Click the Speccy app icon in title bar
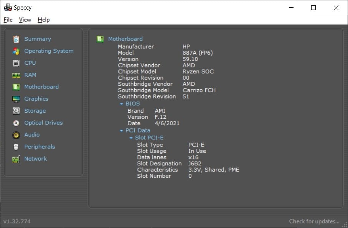The height and width of the screenshot is (228, 348). click(x=8, y=8)
